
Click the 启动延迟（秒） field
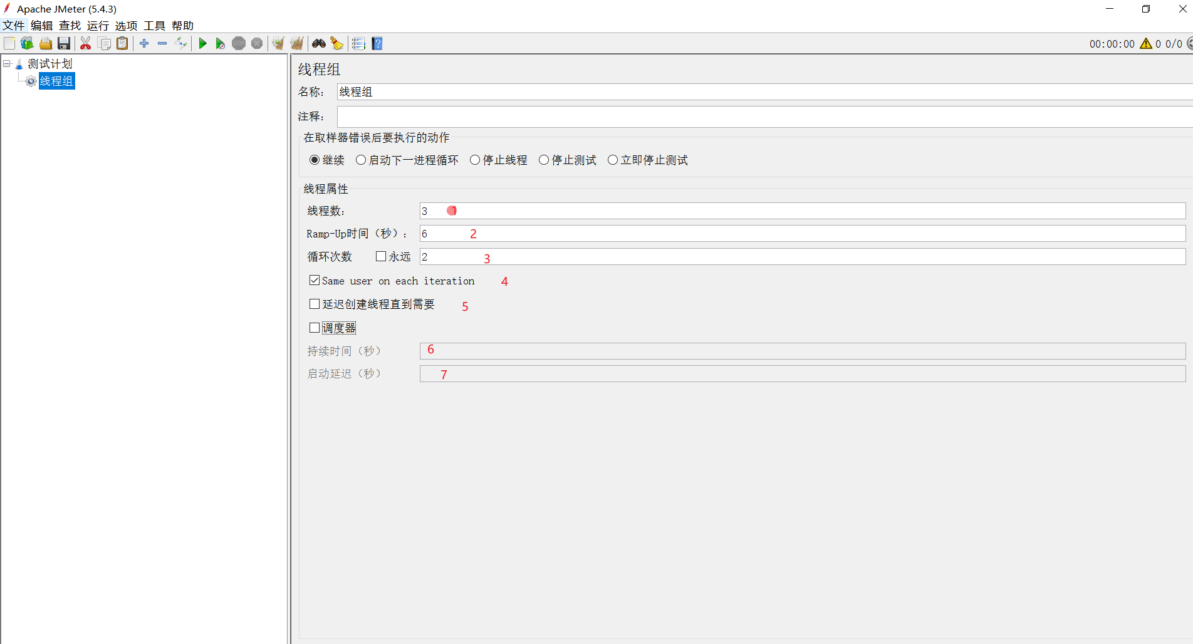(x=803, y=374)
